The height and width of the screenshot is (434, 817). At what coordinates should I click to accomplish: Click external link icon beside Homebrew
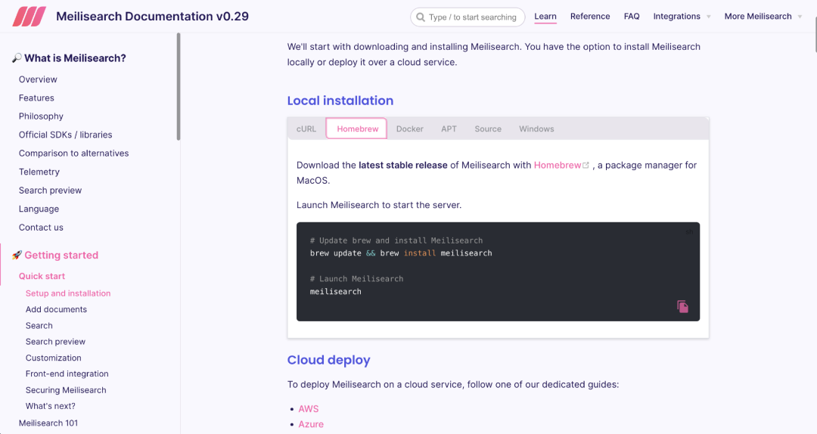(x=586, y=165)
